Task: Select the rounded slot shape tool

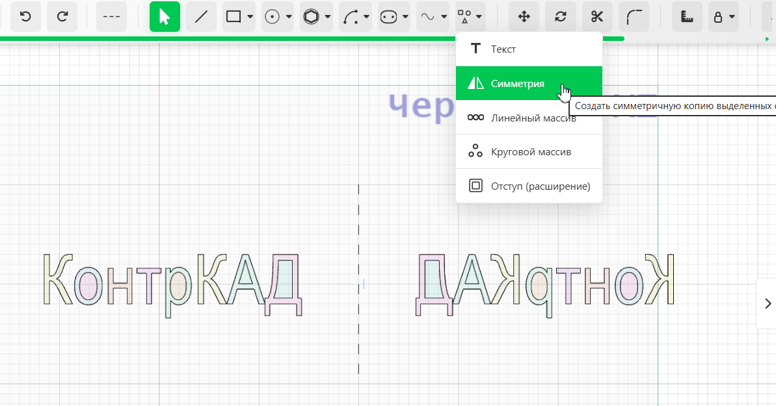Action: click(388, 17)
